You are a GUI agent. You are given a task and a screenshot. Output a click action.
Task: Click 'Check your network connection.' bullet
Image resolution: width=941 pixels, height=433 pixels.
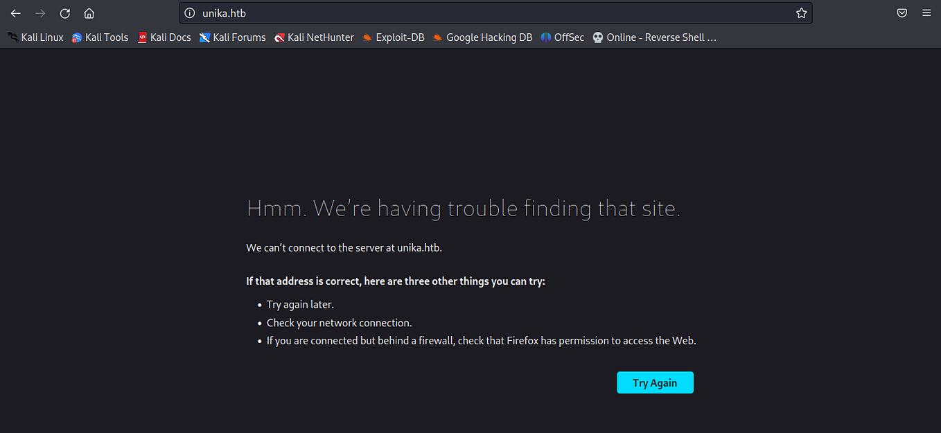[340, 323]
